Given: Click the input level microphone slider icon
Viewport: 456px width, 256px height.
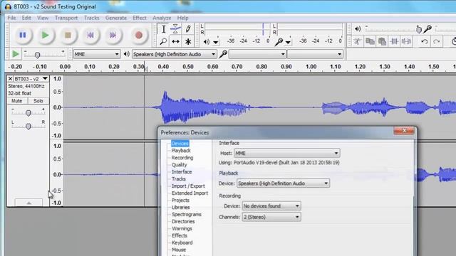Looking at the screenshot, I should pos(427,28).
